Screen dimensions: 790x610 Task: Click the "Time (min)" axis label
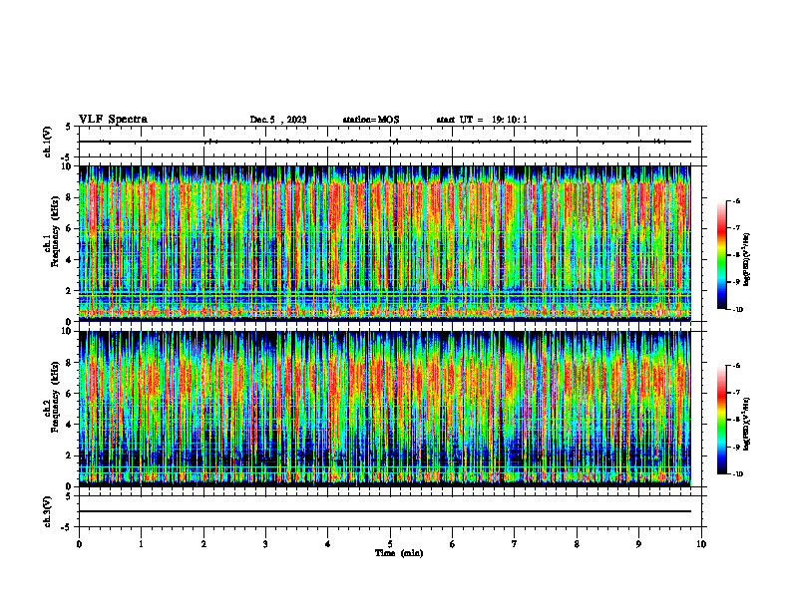(x=399, y=553)
